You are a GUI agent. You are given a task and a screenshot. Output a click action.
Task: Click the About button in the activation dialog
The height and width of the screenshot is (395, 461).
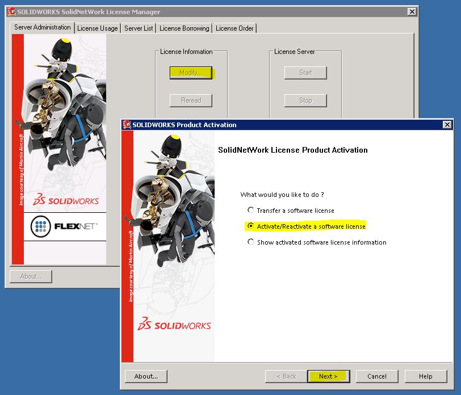tap(146, 376)
